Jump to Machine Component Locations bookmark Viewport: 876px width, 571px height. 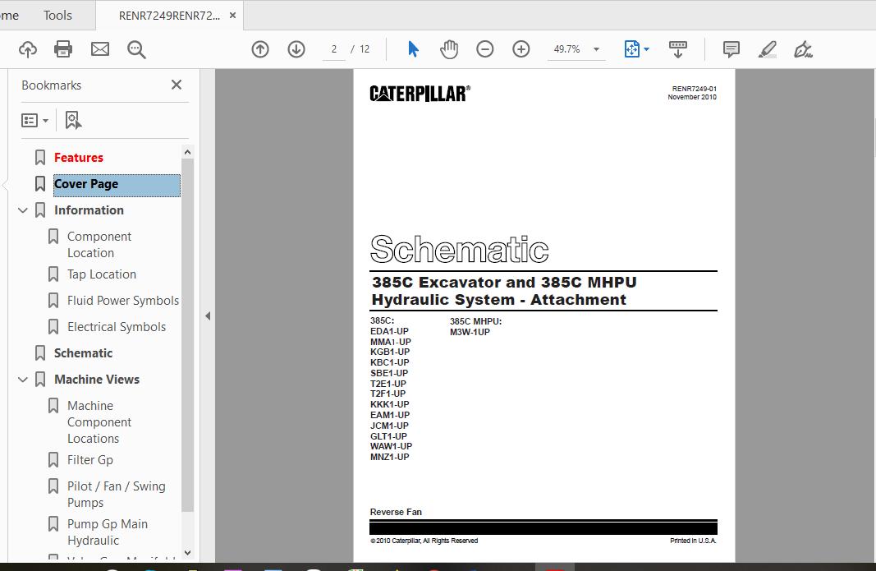99,422
